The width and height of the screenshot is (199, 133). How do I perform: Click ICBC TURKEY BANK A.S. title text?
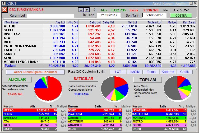26,9
